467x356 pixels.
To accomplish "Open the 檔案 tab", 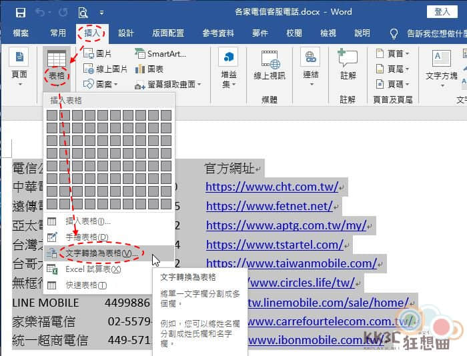I will [x=21, y=33].
